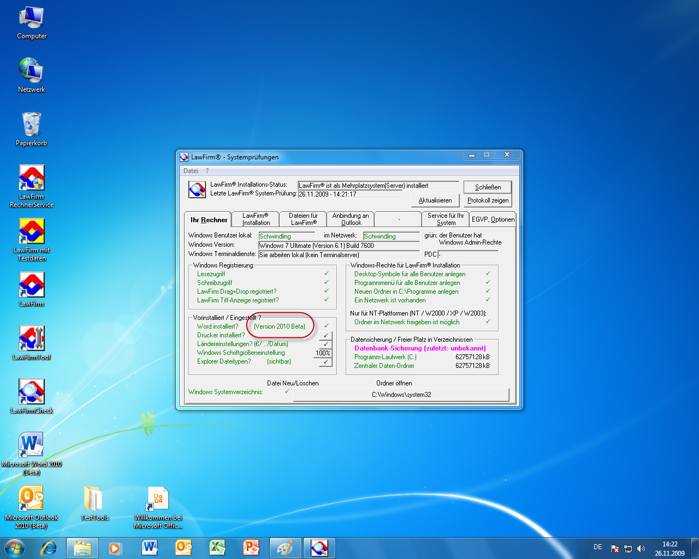Launch LawFirmTool desktop shortcut
This screenshot has width=699, height=559.
(32, 338)
